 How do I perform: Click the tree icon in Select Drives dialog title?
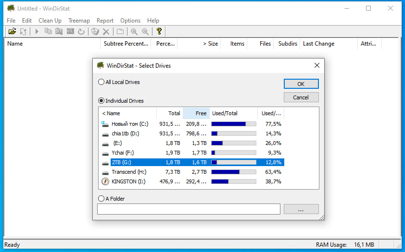(101, 65)
